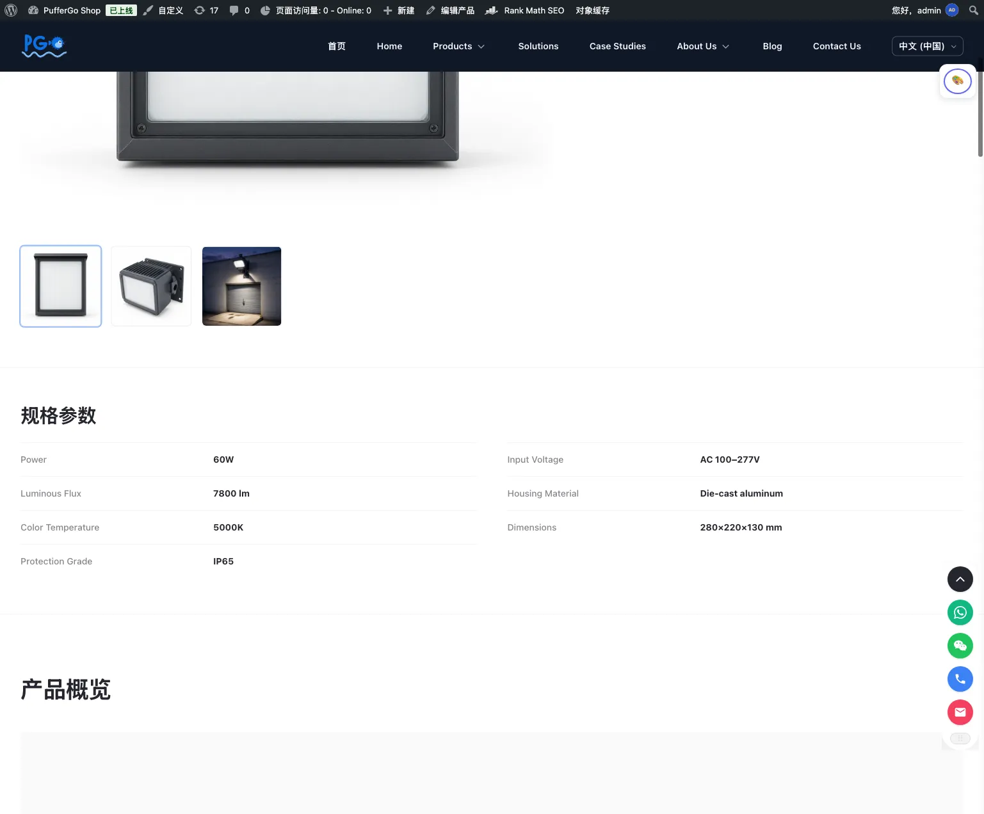Go to 首页 in navigation

[x=337, y=46]
